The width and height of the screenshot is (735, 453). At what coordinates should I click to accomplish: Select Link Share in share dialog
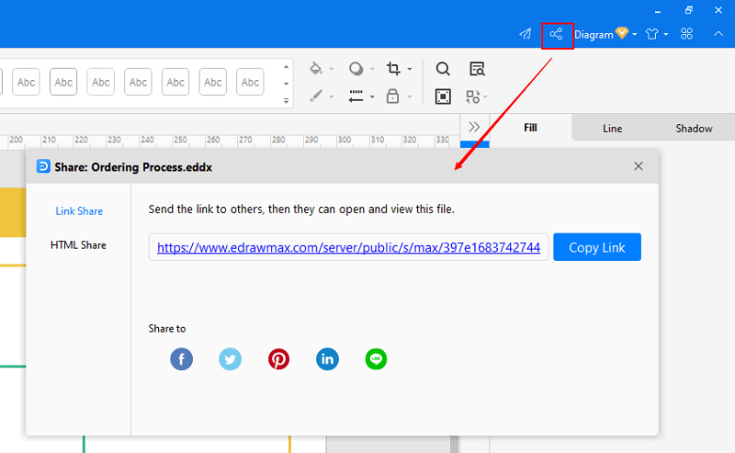pyautogui.click(x=79, y=211)
